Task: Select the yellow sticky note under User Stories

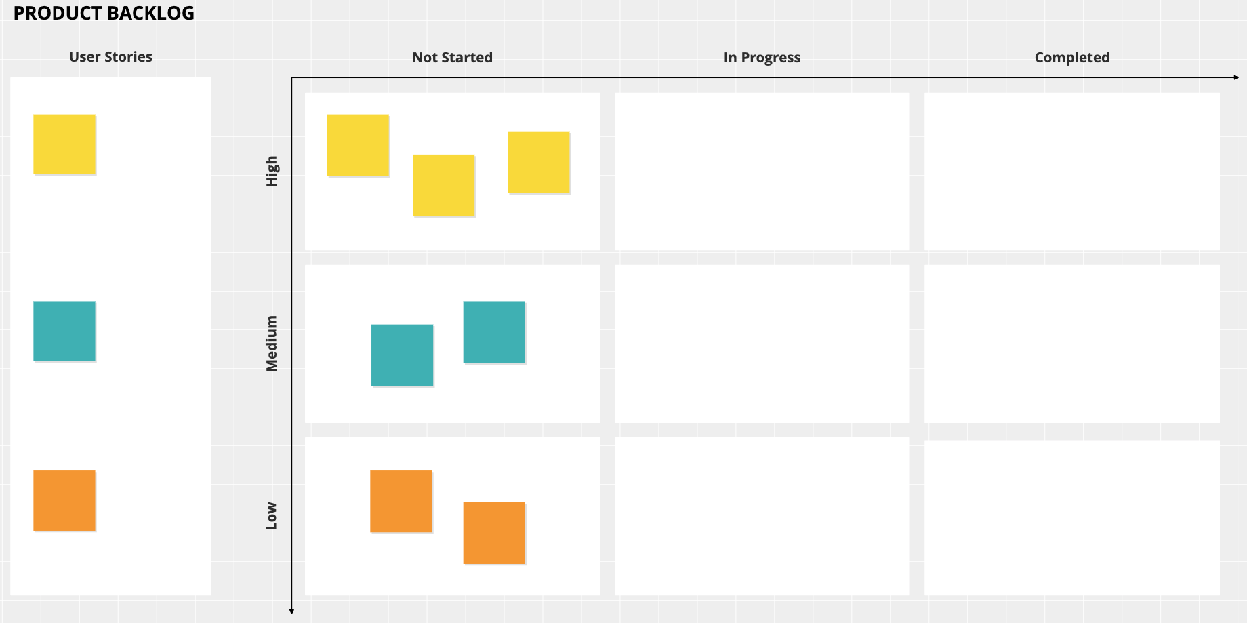Action: [x=64, y=144]
